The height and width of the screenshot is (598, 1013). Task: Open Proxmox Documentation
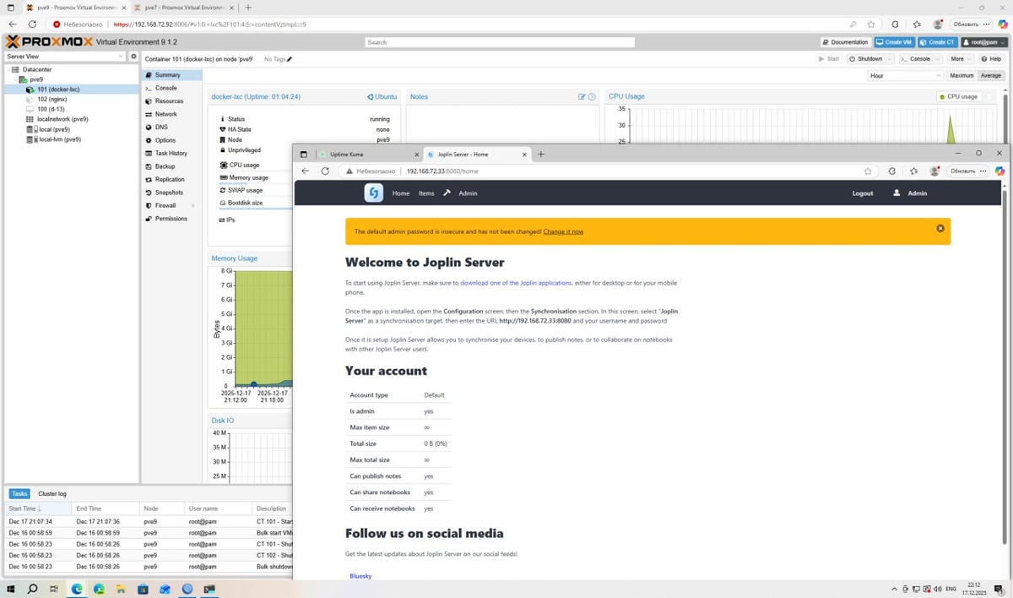pyautogui.click(x=845, y=41)
